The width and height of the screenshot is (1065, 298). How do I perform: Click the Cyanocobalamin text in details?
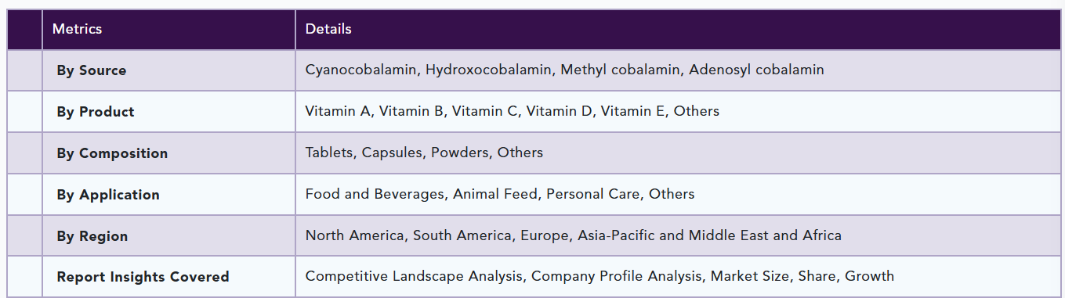point(360,70)
